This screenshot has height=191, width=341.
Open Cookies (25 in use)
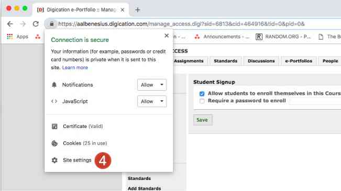click(85, 143)
